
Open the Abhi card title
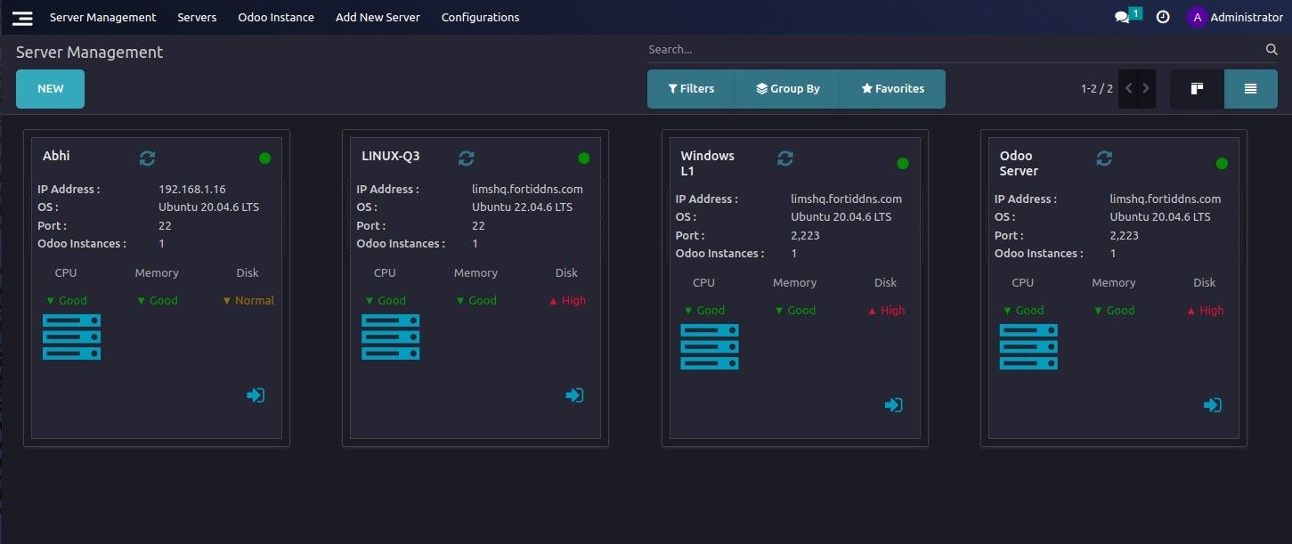tap(56, 156)
